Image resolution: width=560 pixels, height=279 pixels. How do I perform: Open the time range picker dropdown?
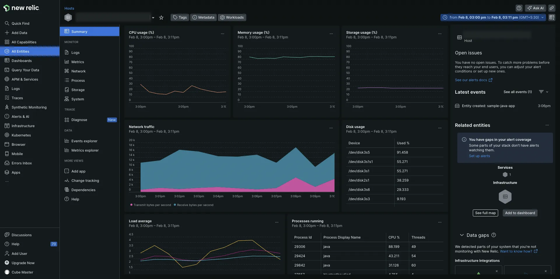(x=493, y=17)
